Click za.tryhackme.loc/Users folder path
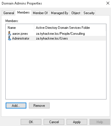 click(x=52, y=38)
